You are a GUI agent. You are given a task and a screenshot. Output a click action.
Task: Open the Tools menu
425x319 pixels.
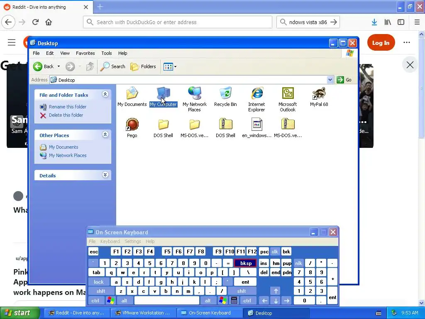coord(107,53)
